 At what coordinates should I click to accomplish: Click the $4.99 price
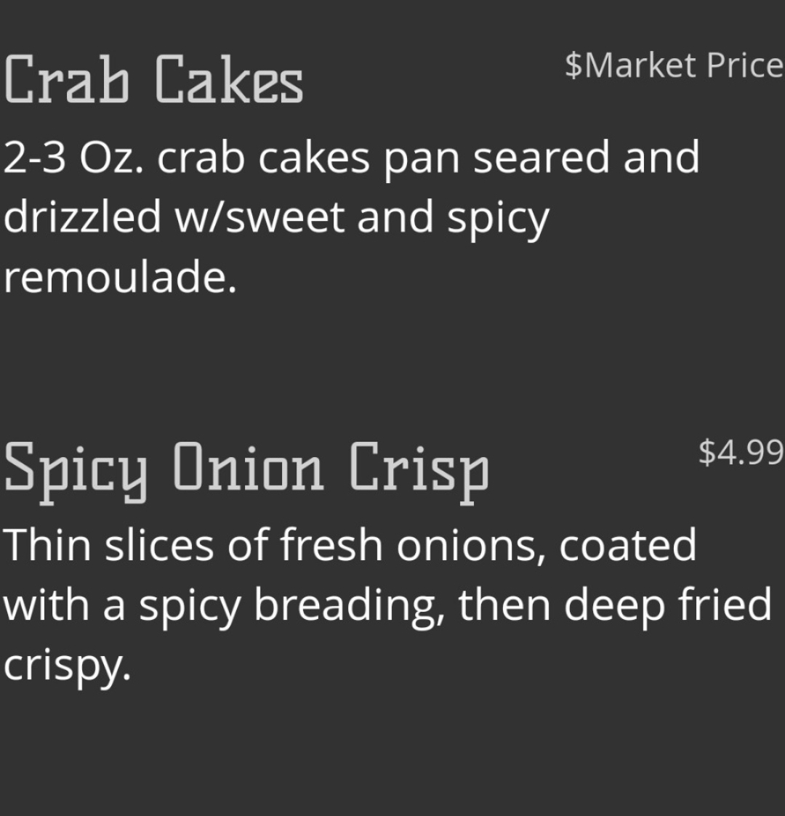741,451
